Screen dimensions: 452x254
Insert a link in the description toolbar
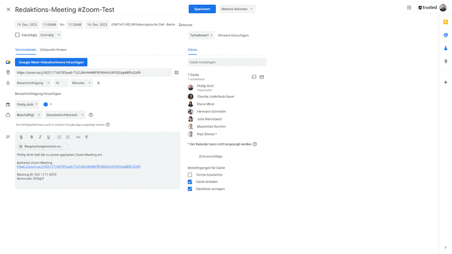(78, 137)
